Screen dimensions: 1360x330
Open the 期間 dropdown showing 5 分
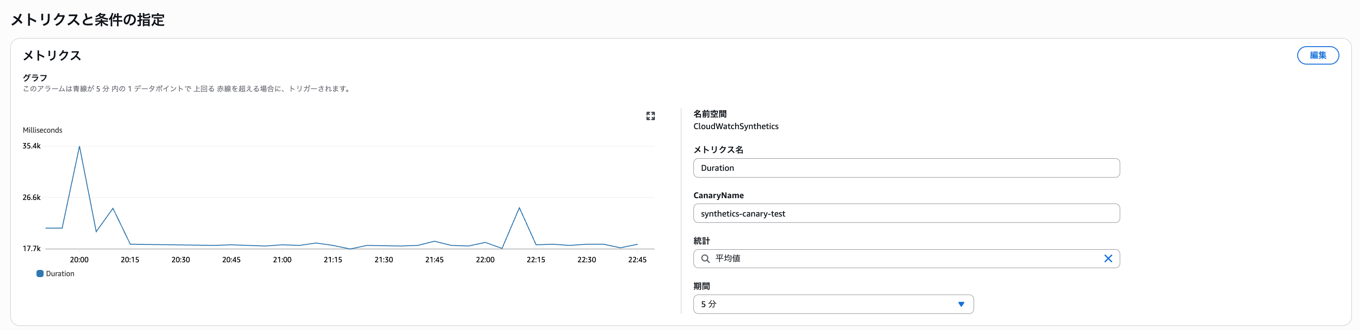[x=832, y=304]
